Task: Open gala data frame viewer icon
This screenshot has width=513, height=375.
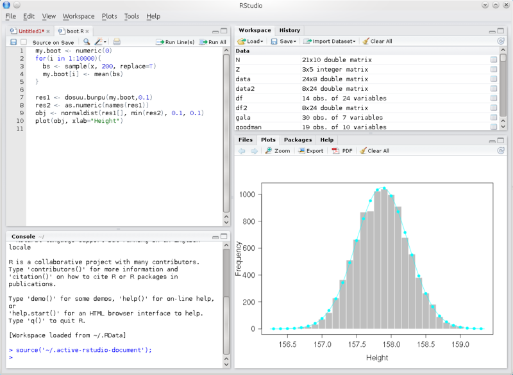Action: point(494,118)
